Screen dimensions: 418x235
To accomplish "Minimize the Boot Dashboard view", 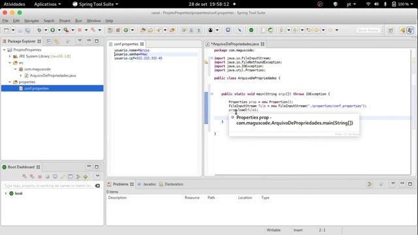I will 89,166.
